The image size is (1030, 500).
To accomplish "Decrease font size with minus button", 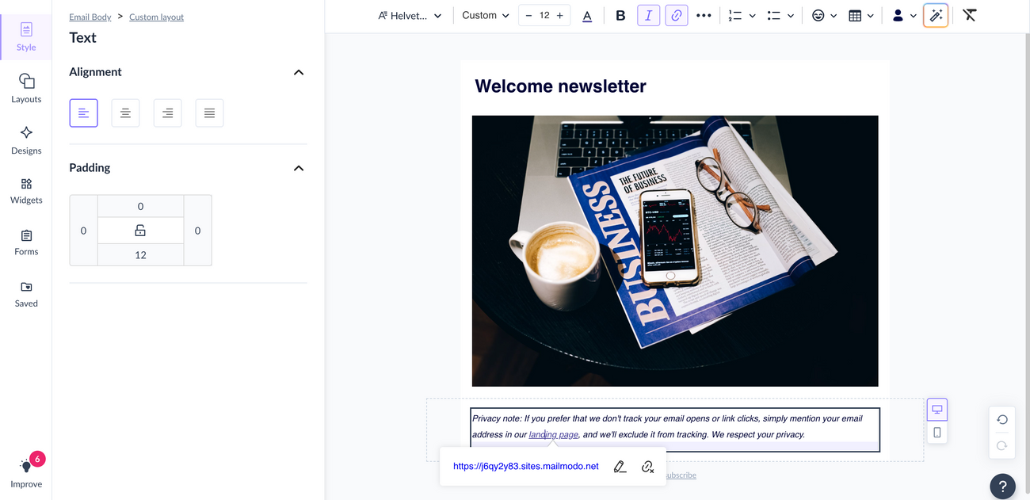I will click(x=528, y=16).
